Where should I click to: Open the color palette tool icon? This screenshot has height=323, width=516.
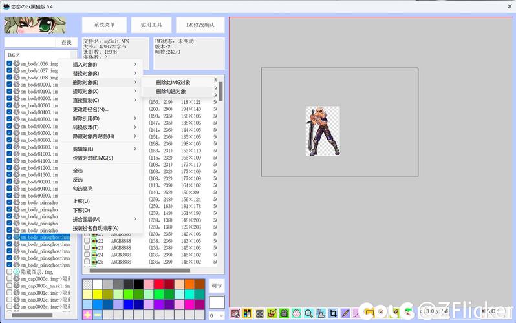pos(247,313)
